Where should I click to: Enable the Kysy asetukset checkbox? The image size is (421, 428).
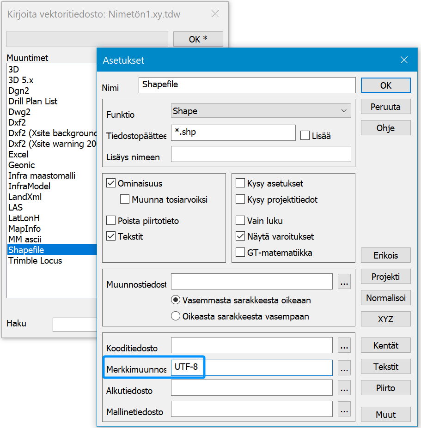[240, 183]
